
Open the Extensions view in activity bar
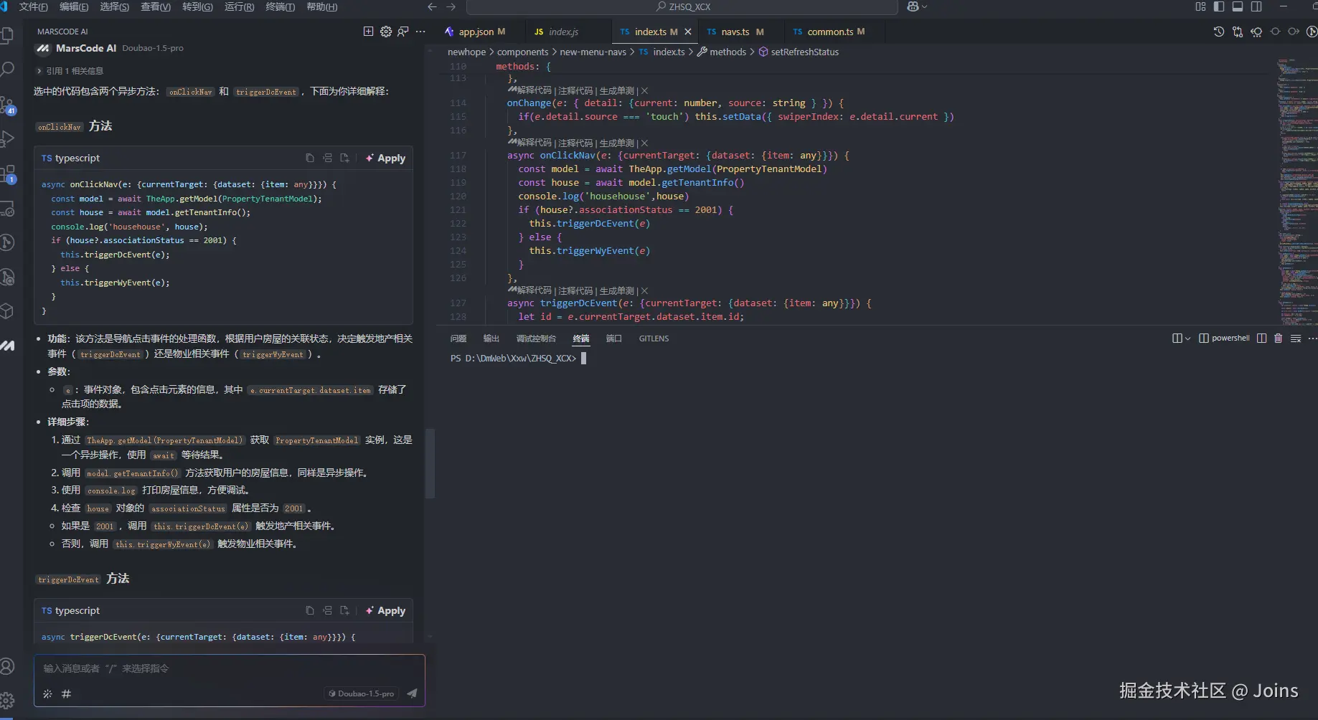click(x=7, y=174)
